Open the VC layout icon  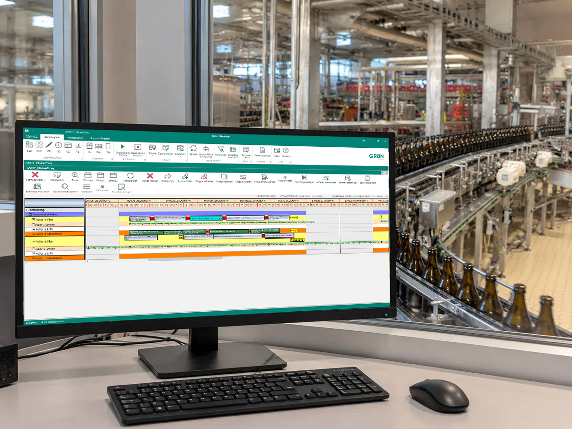coord(68,144)
